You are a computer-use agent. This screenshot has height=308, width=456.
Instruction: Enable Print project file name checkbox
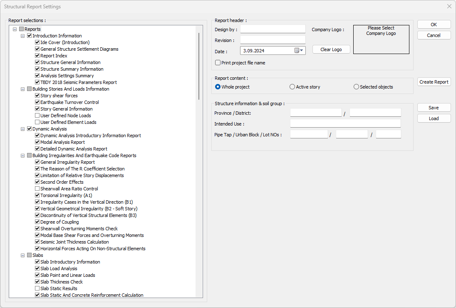point(218,63)
